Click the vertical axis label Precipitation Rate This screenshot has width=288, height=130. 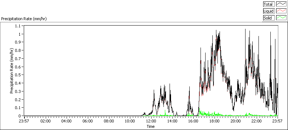(12, 71)
